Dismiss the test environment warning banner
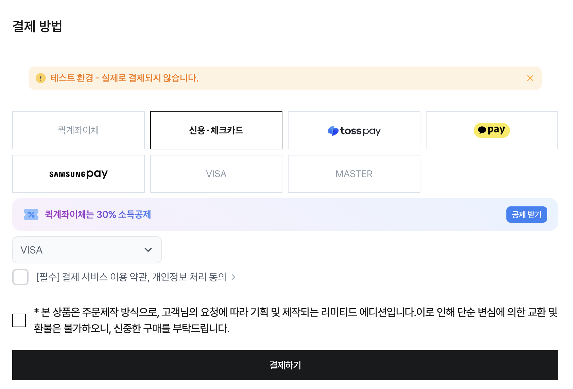This screenshot has height=389, width=573. 530,78
